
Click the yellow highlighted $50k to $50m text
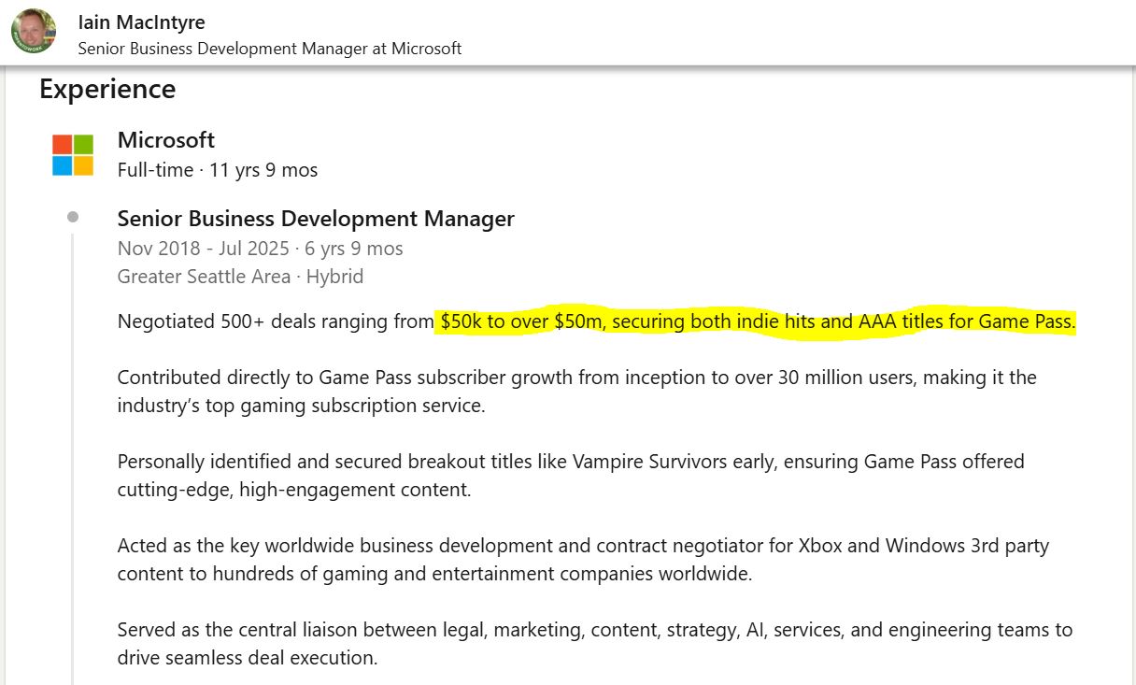758,321
